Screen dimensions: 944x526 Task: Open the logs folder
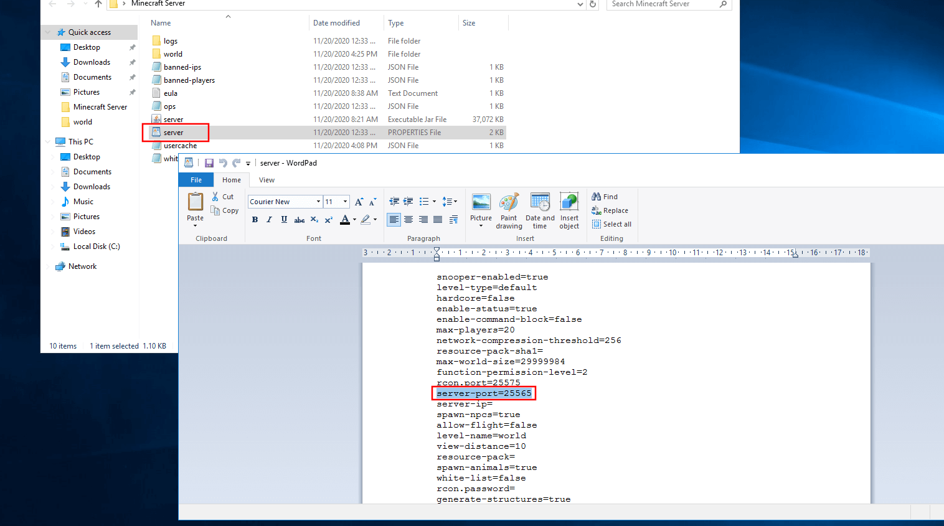(x=171, y=41)
